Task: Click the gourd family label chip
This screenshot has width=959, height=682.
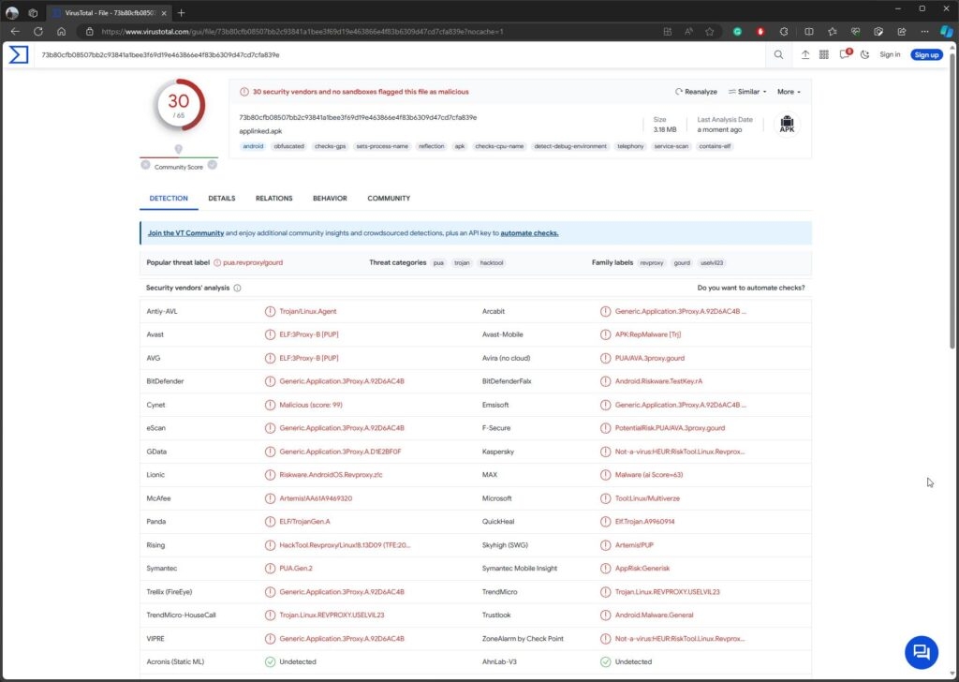Action: pyautogui.click(x=682, y=263)
